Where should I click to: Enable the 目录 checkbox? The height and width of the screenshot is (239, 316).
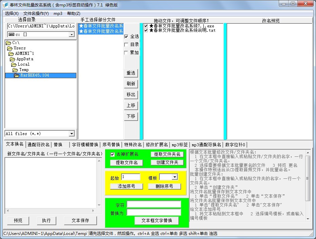(x=126, y=45)
